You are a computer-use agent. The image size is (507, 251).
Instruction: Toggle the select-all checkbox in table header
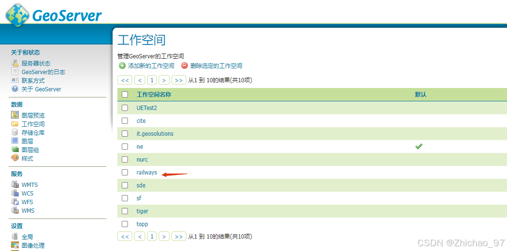coord(125,95)
